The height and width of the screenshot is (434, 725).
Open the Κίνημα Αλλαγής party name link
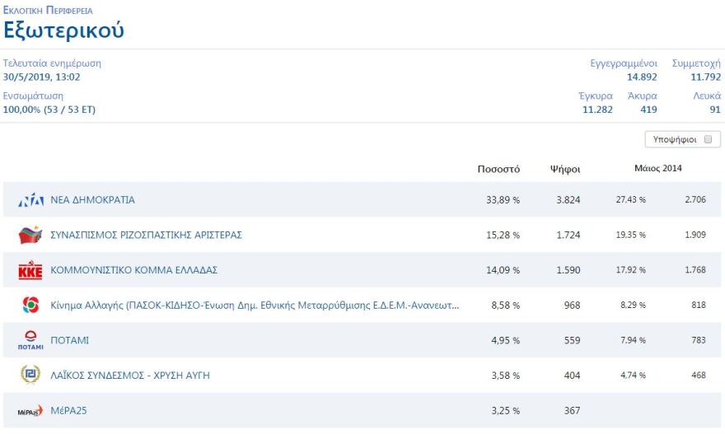click(x=255, y=306)
